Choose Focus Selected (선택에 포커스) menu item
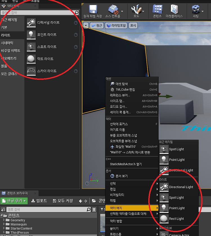 coord(132,124)
